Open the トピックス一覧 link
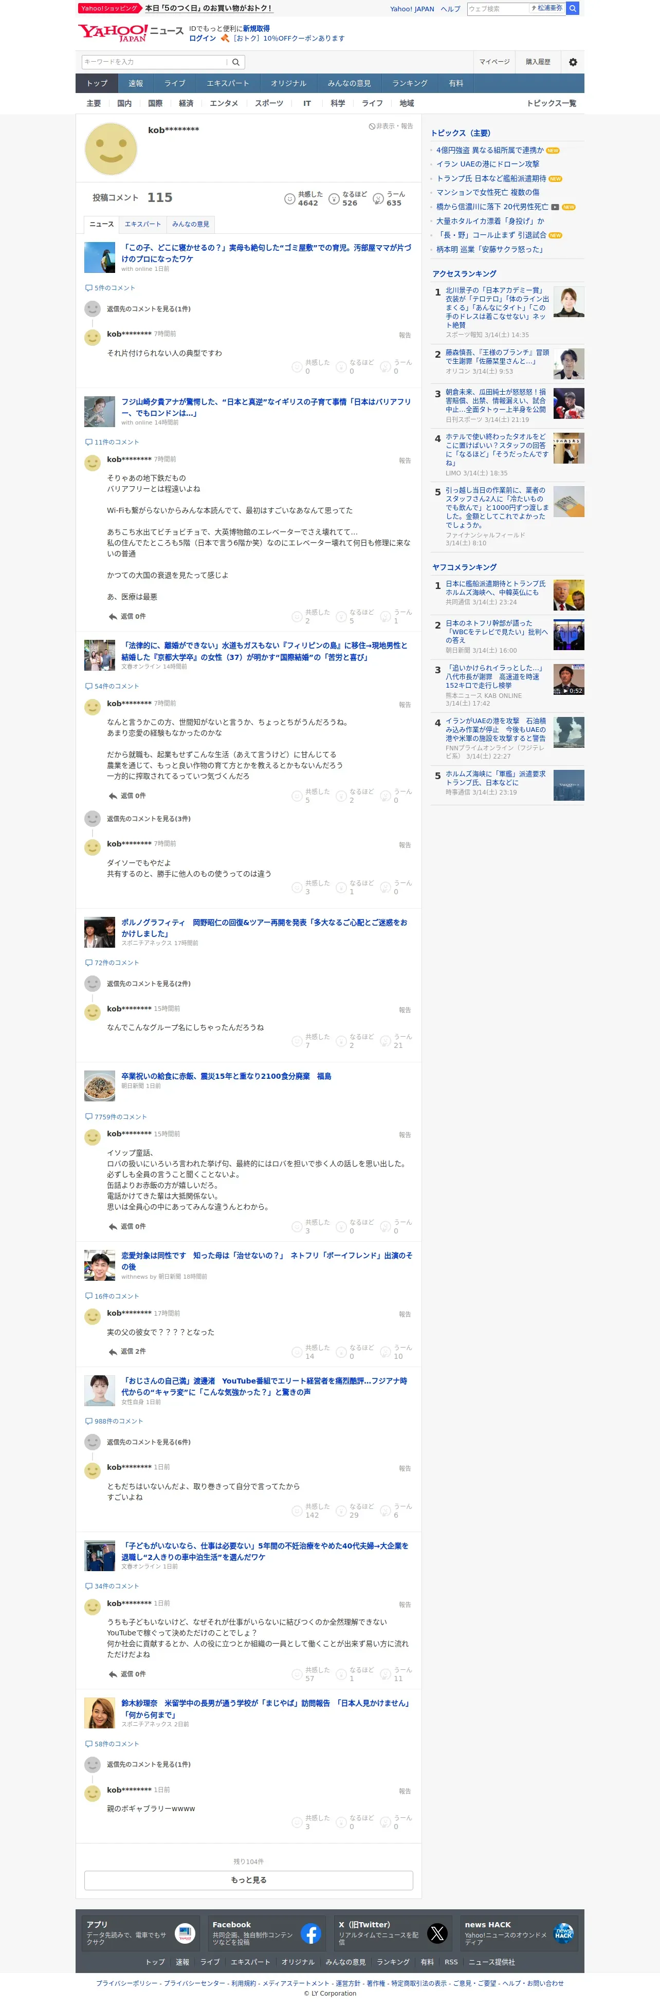Viewport: 660px width, 2009px height. coord(551,103)
